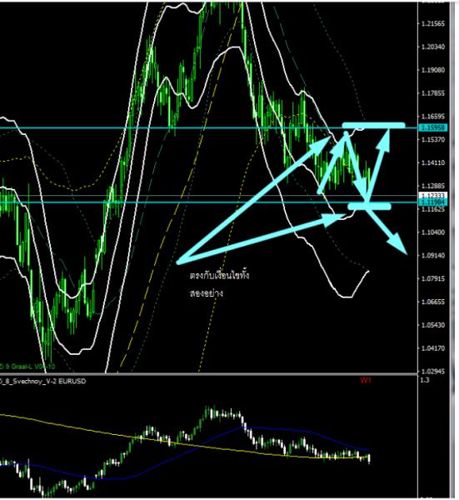The image size is (459, 500).
Task: Select the down-right pointing cyan arrowhead
Action: tap(398, 244)
